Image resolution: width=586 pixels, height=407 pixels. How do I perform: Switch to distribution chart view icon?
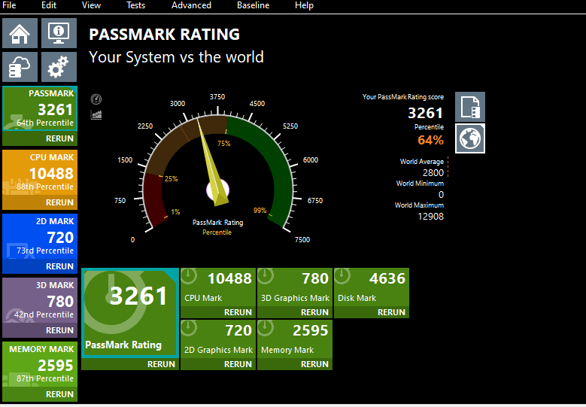pyautogui.click(x=96, y=114)
